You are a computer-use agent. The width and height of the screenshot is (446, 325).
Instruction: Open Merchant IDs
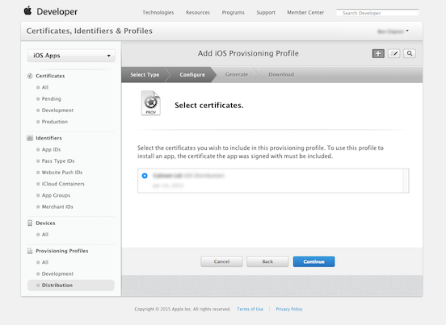pos(57,206)
